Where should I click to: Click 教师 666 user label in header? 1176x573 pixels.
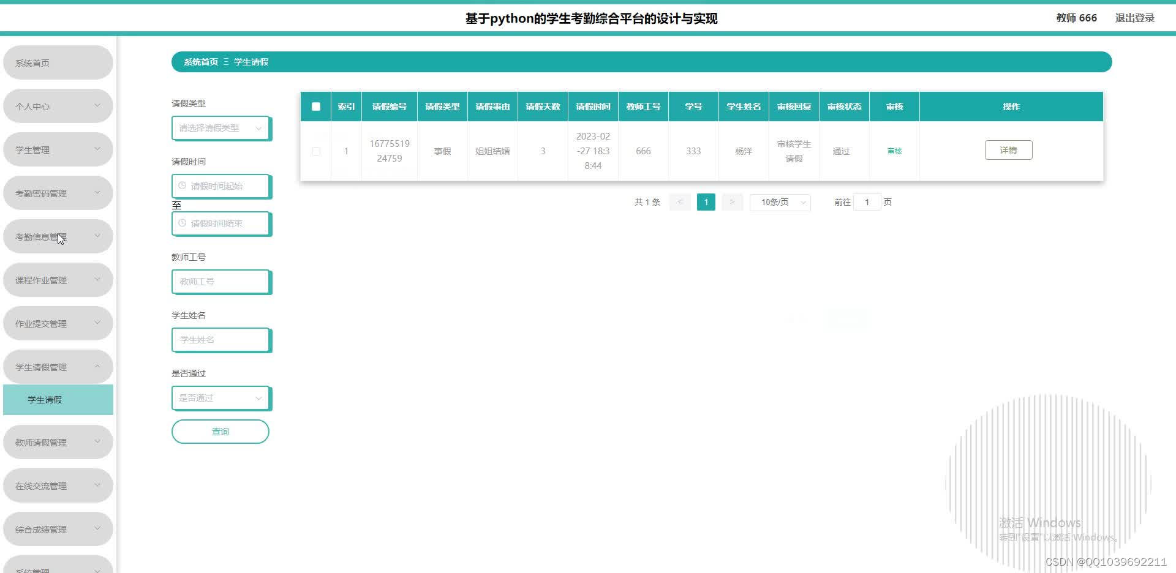[x=1076, y=18]
